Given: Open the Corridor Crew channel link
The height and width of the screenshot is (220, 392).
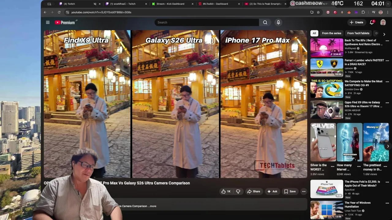Looking at the screenshot, I should (352, 90).
